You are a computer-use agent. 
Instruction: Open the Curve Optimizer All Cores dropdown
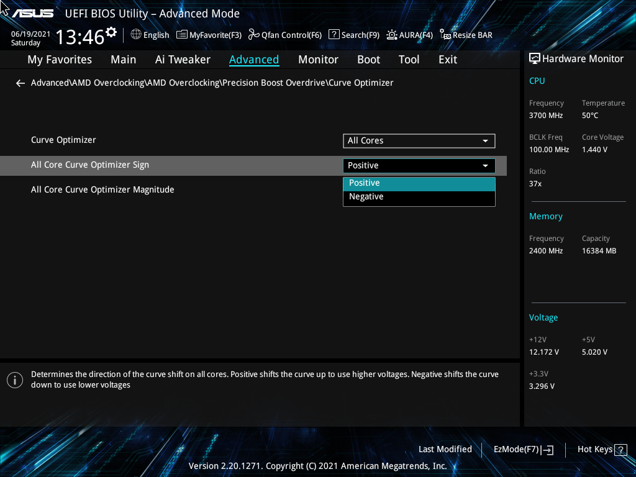coord(419,141)
